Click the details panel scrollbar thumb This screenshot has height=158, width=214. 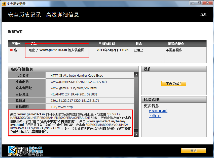(136, 103)
